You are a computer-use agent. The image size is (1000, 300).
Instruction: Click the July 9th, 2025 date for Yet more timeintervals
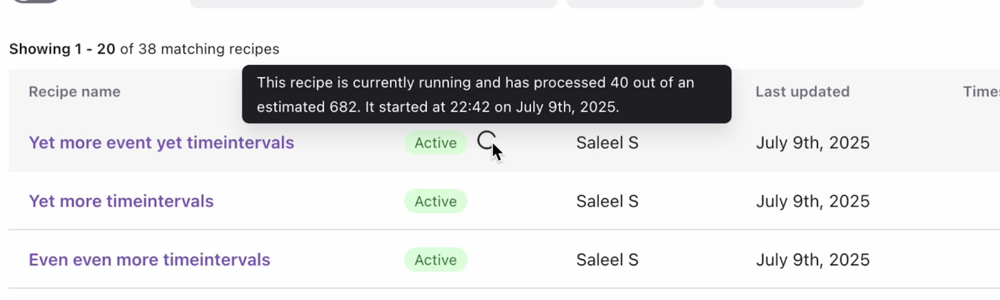coord(812,201)
